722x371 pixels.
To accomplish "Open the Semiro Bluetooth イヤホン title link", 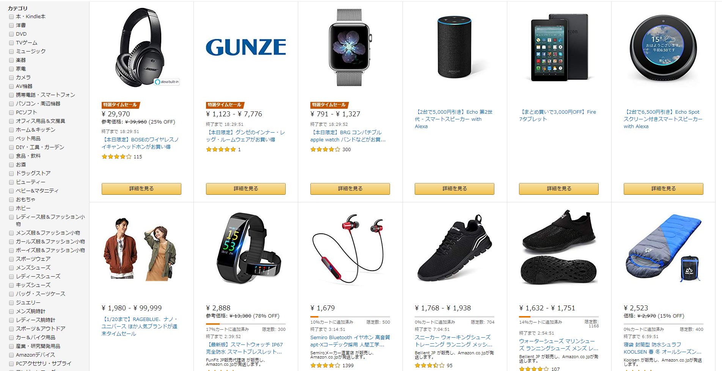I will (x=350, y=341).
